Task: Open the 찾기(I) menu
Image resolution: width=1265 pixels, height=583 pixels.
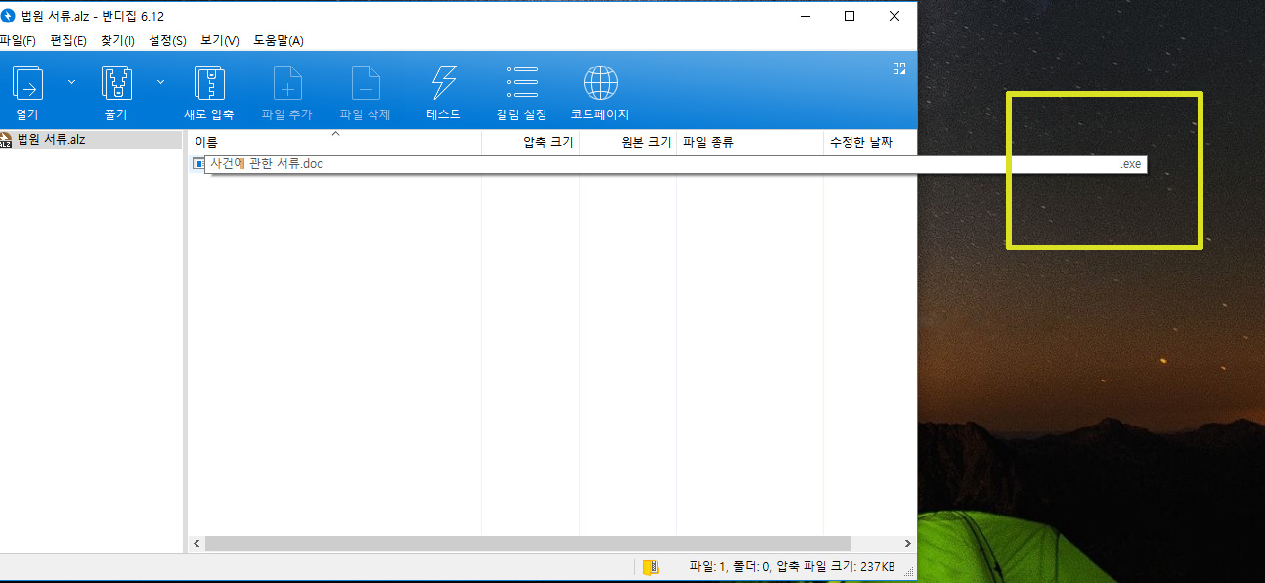Action: (x=117, y=40)
